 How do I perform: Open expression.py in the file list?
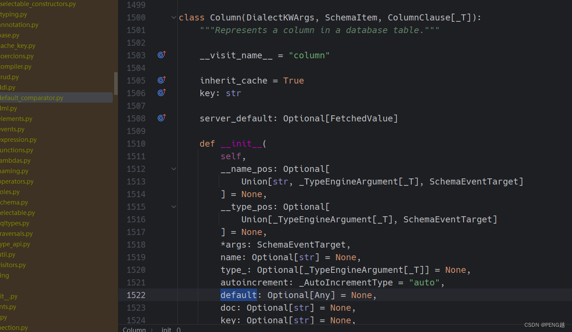tap(19, 139)
